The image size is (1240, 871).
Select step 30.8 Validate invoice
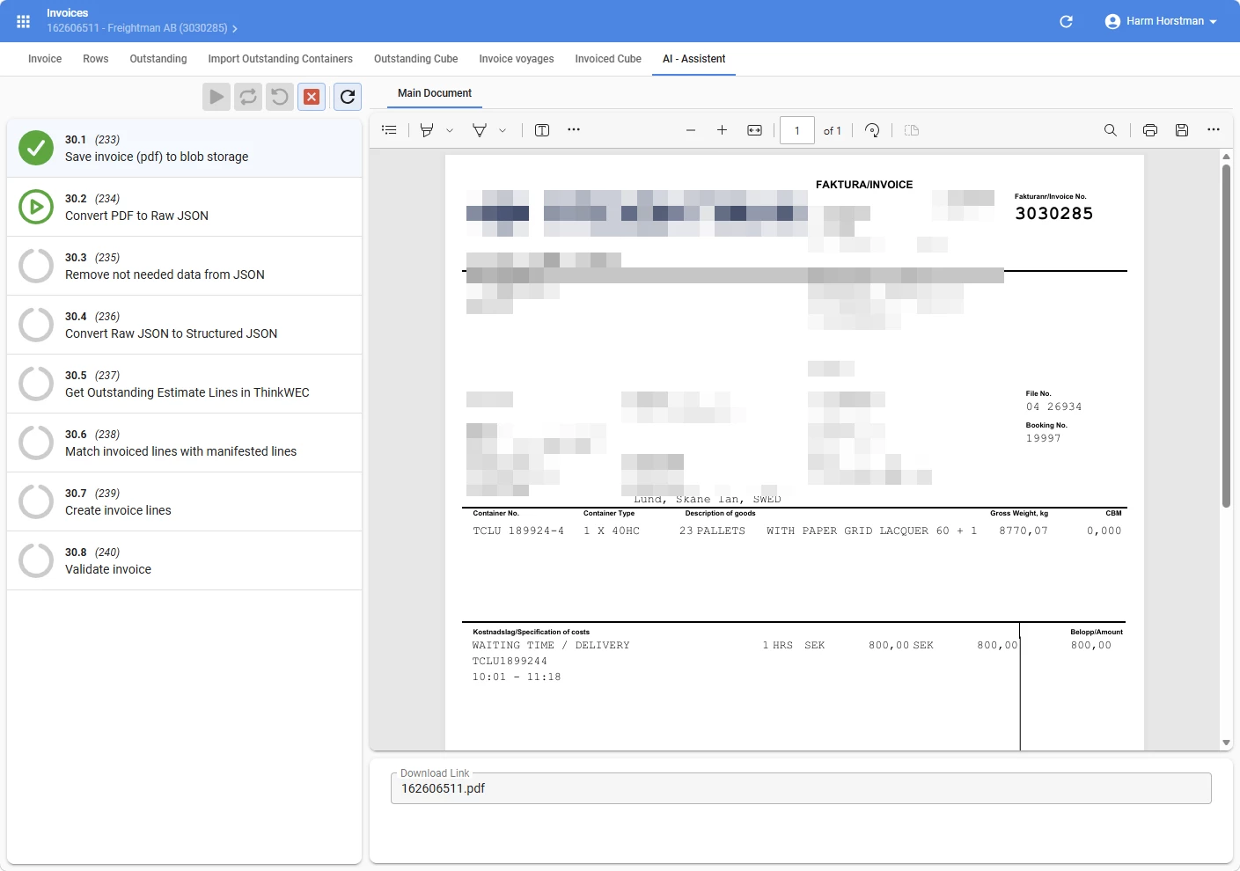[x=185, y=560]
